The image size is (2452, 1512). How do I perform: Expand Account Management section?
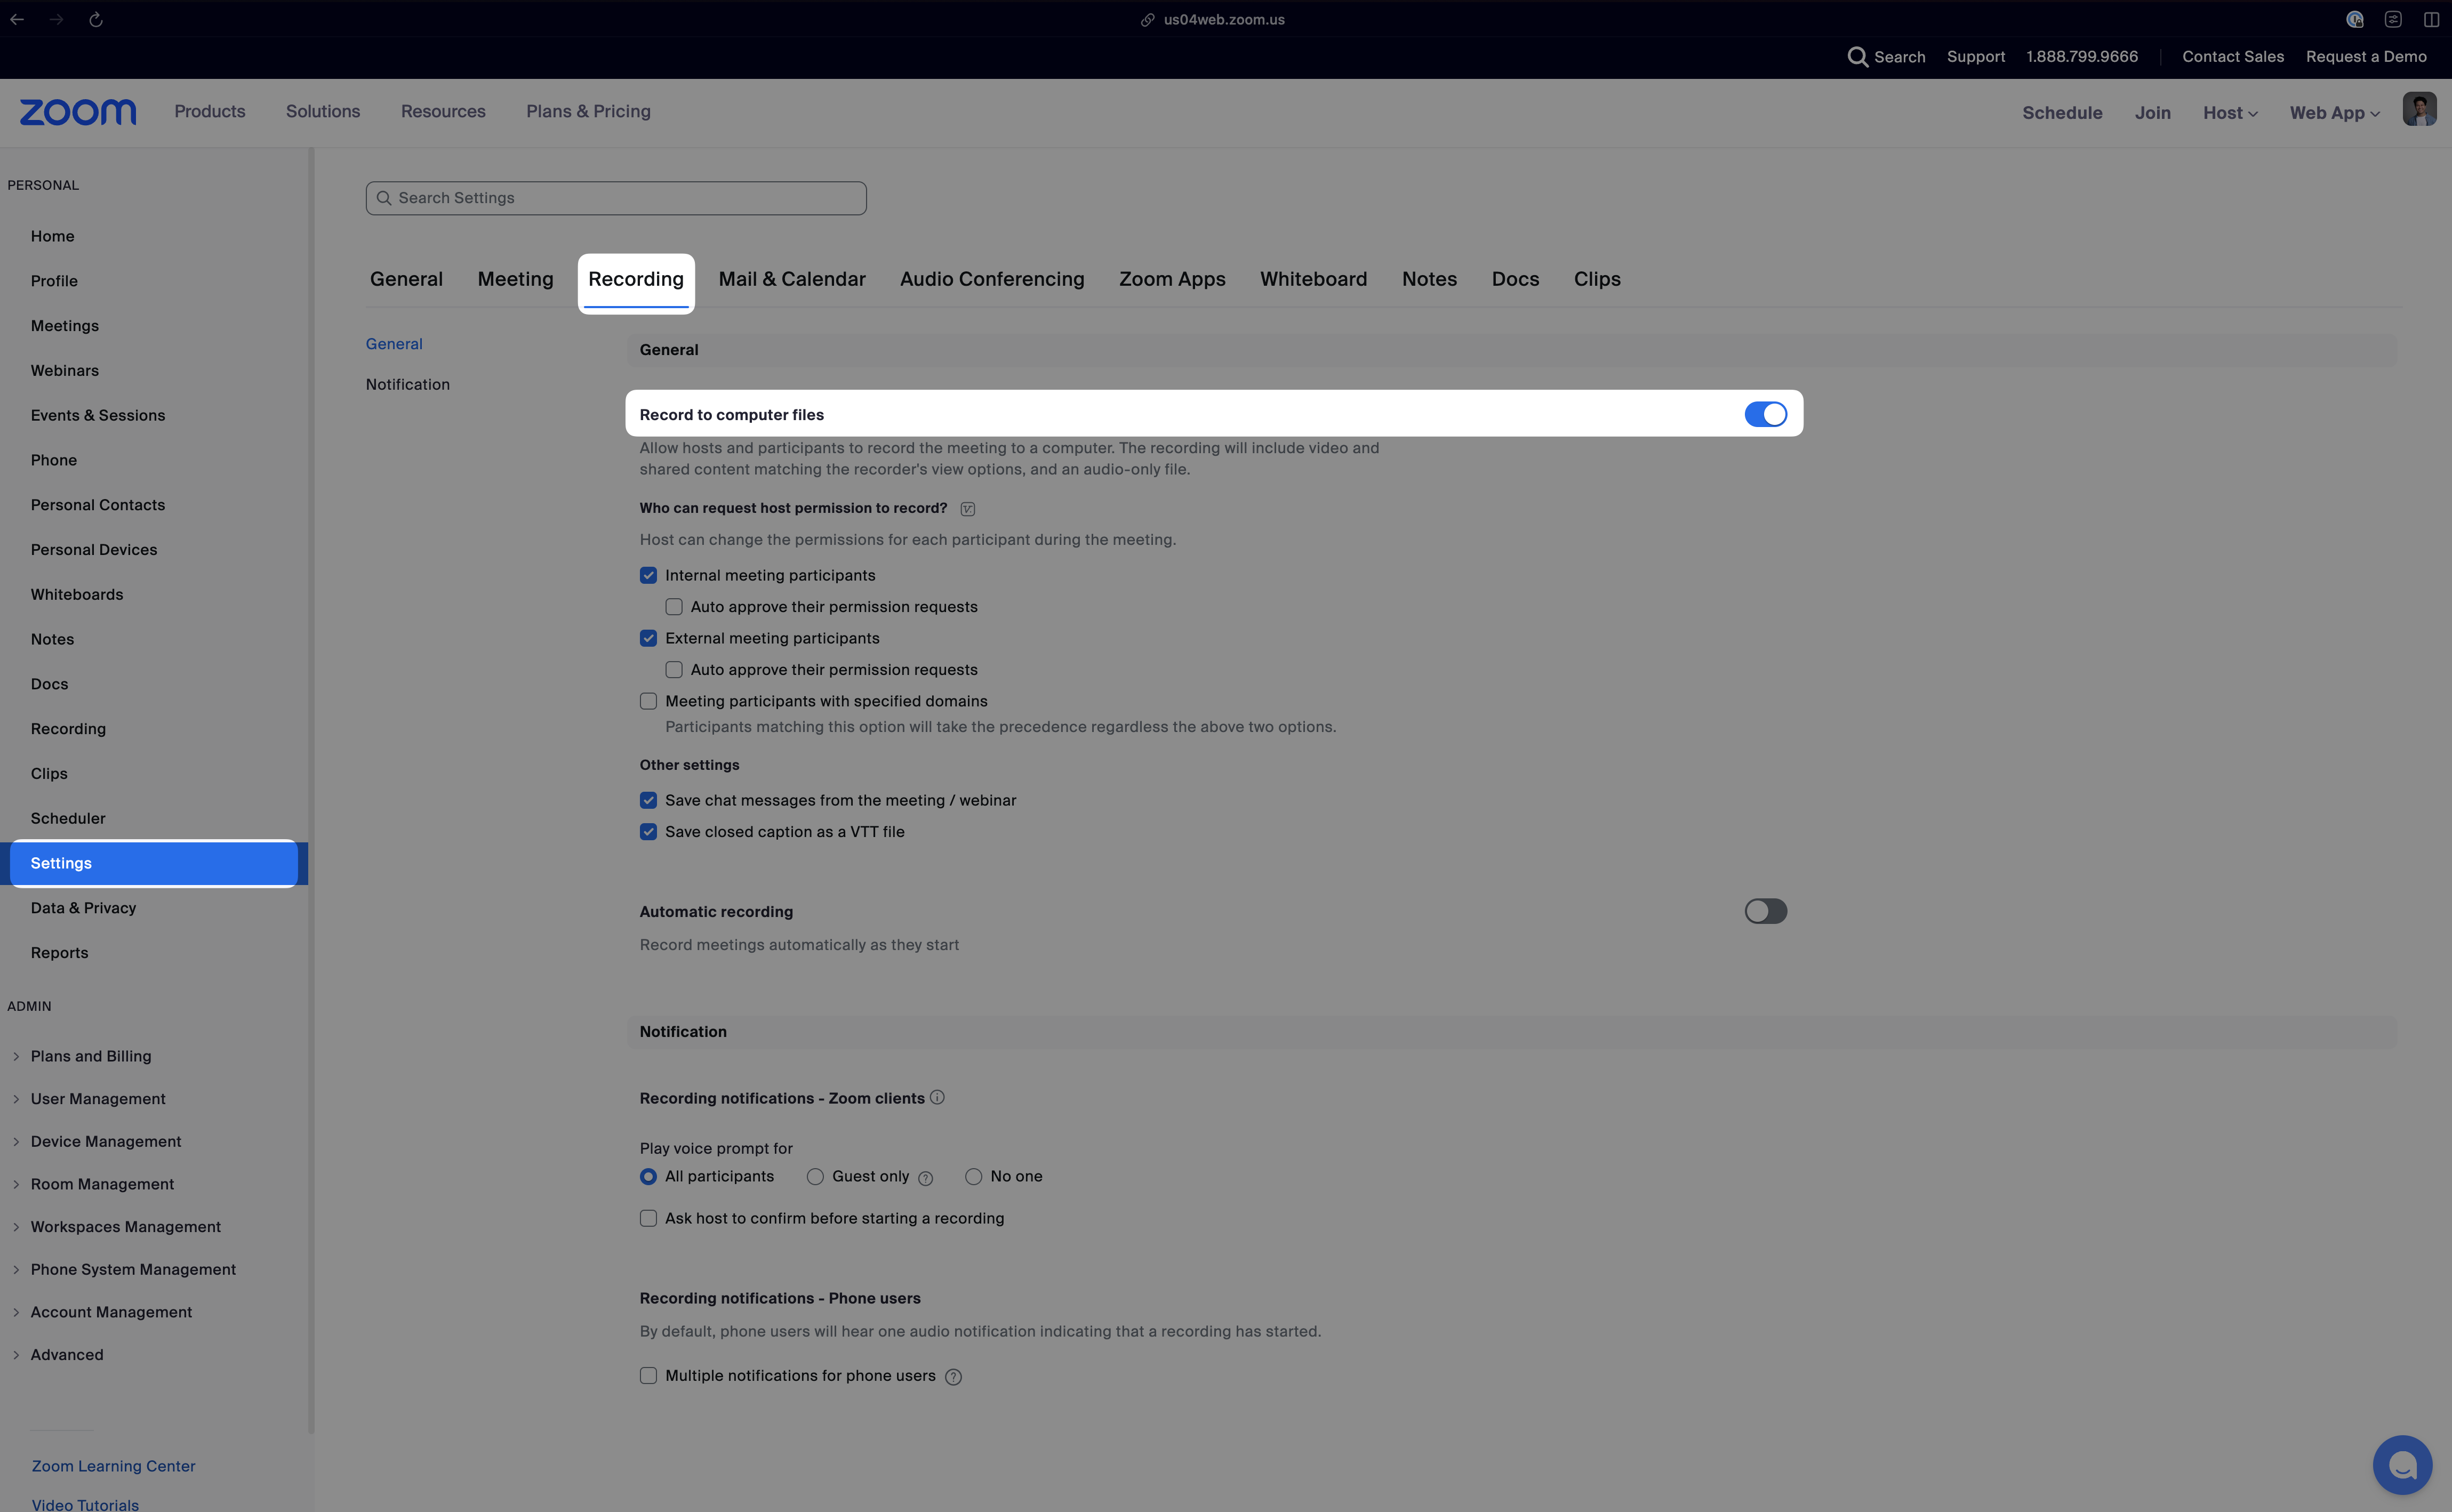point(16,1313)
